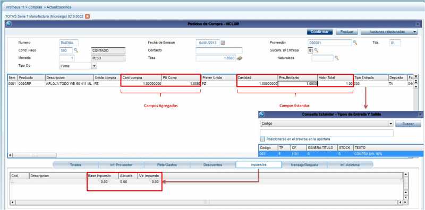Click the tax grid horizontal scrollbar
Screen dimensions: 425x210
[207, 202]
